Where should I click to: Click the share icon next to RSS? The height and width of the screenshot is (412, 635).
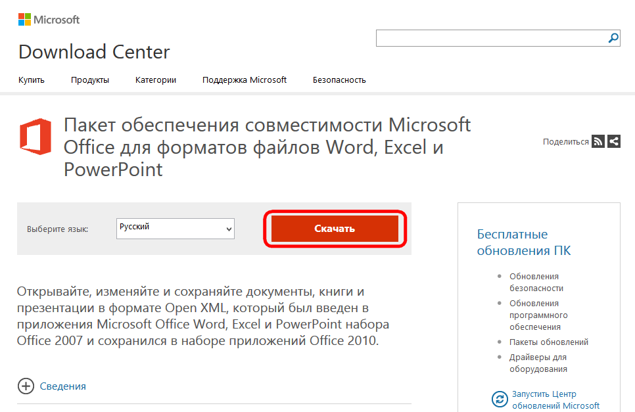click(x=614, y=141)
